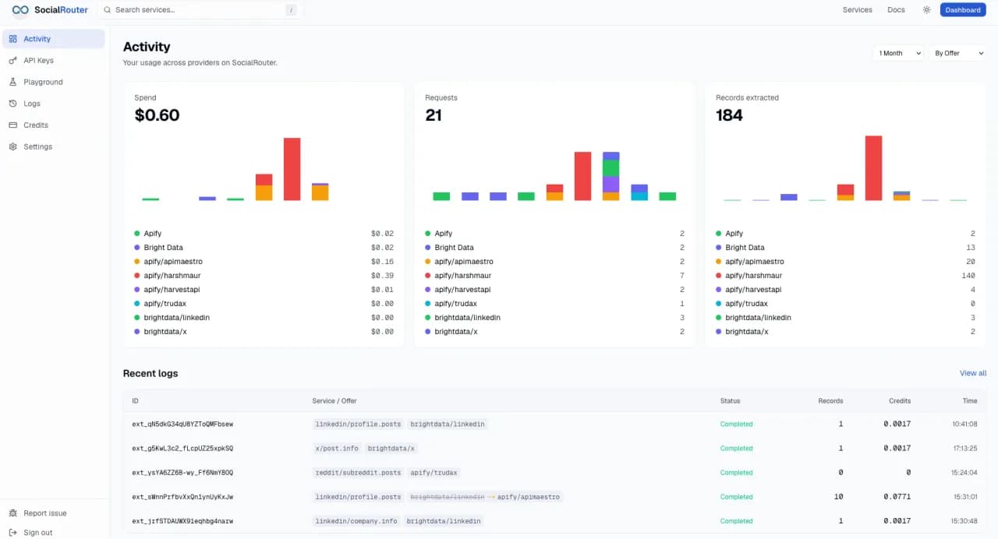Click View all recent logs link
The image size is (998, 539).
point(973,373)
